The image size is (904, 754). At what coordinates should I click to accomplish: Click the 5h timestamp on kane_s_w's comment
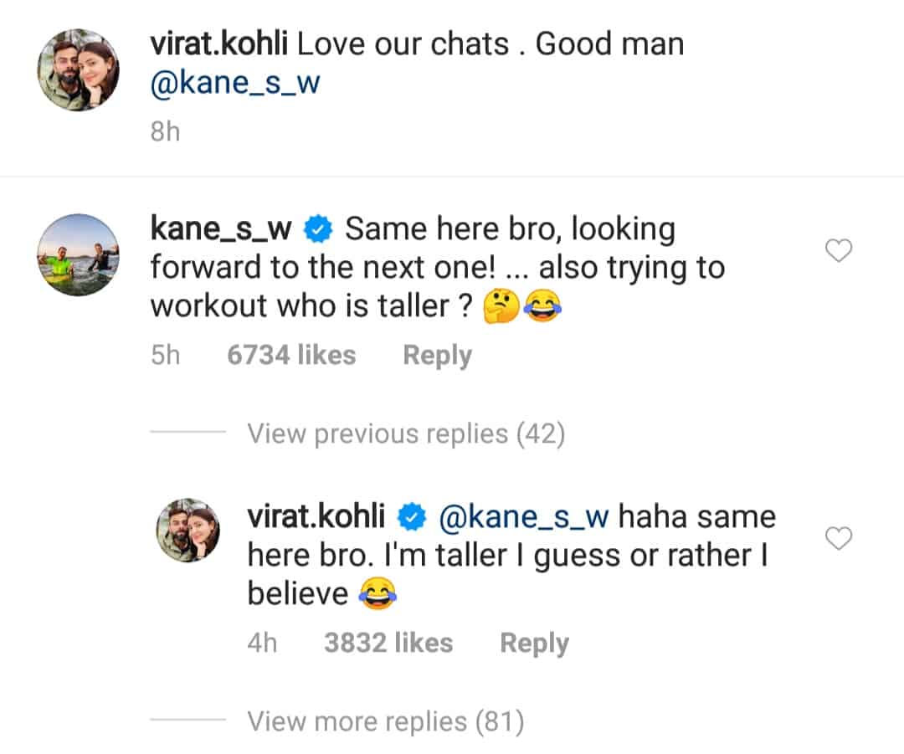pos(165,355)
